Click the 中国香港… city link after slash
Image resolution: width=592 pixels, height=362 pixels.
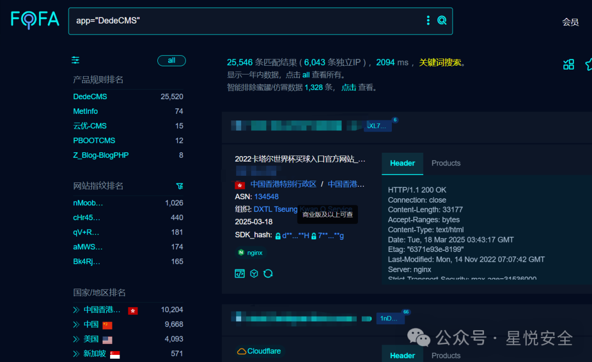[x=346, y=184]
